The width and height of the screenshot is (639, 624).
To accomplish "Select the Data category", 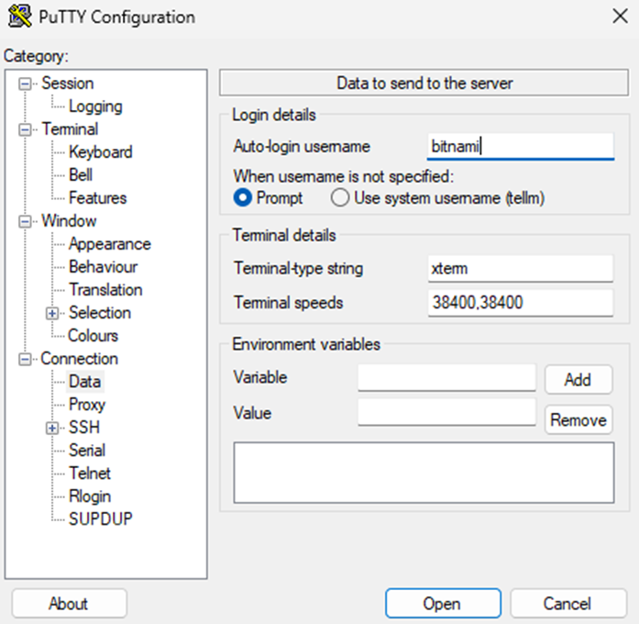I will click(84, 382).
